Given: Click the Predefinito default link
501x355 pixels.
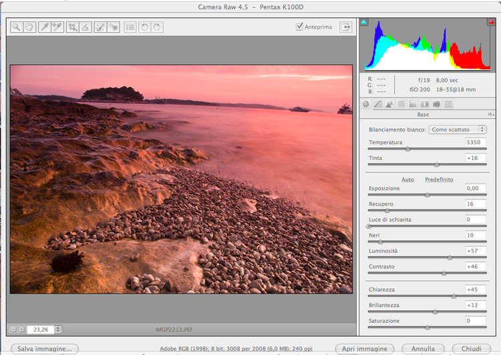Looking at the screenshot, I should click(x=439, y=180).
